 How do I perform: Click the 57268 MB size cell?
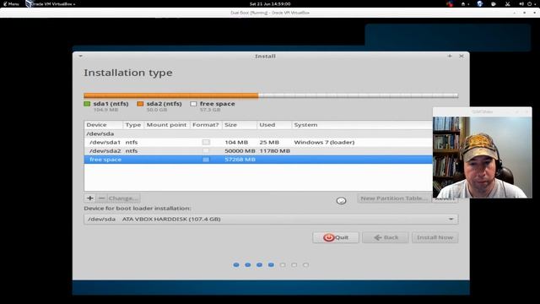click(x=240, y=160)
